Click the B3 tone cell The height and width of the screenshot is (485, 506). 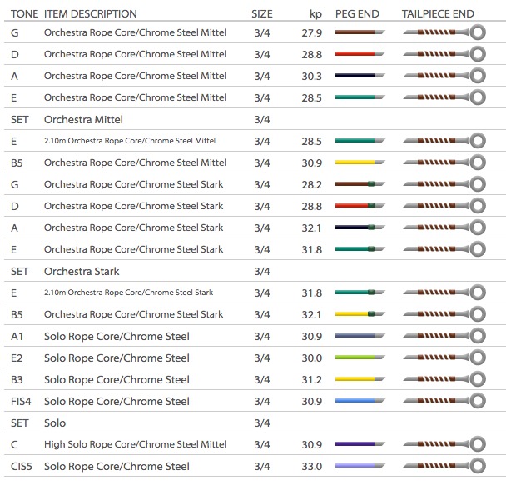click(17, 380)
